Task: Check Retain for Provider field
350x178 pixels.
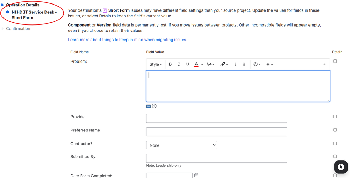Action: [x=335, y=116]
